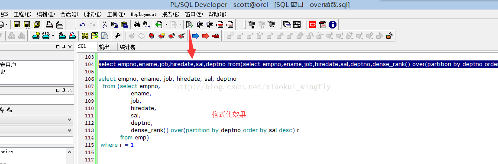Open Oracle red logo icon
Viewport: 498px width, 164px height.
(x=313, y=24)
